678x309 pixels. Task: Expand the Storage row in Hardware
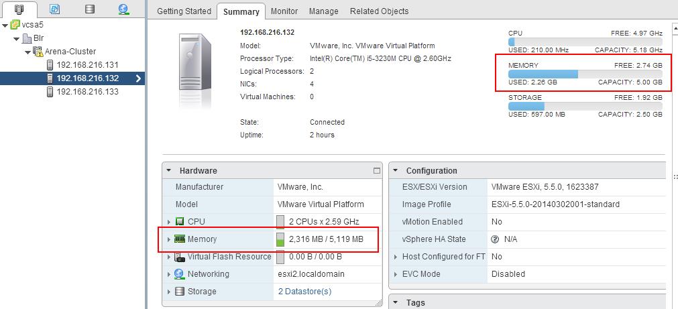pos(169,292)
